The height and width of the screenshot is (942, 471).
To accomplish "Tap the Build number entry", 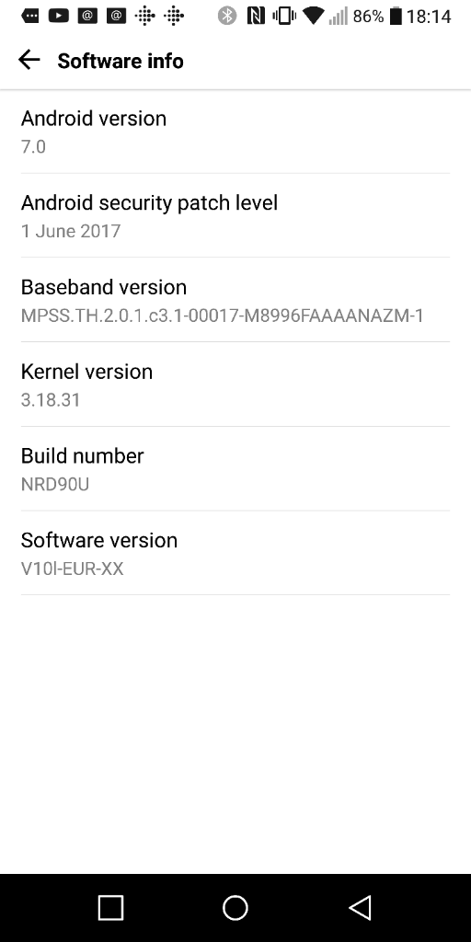I will click(235, 468).
